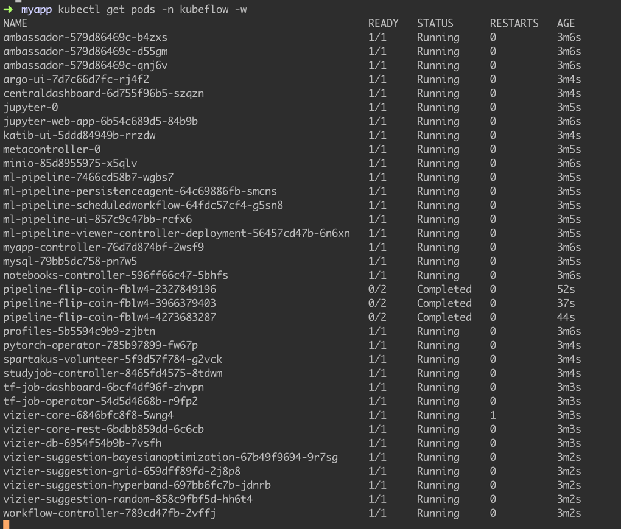Image resolution: width=621 pixels, height=529 pixels.
Task: Click the READY column header
Action: 383,24
